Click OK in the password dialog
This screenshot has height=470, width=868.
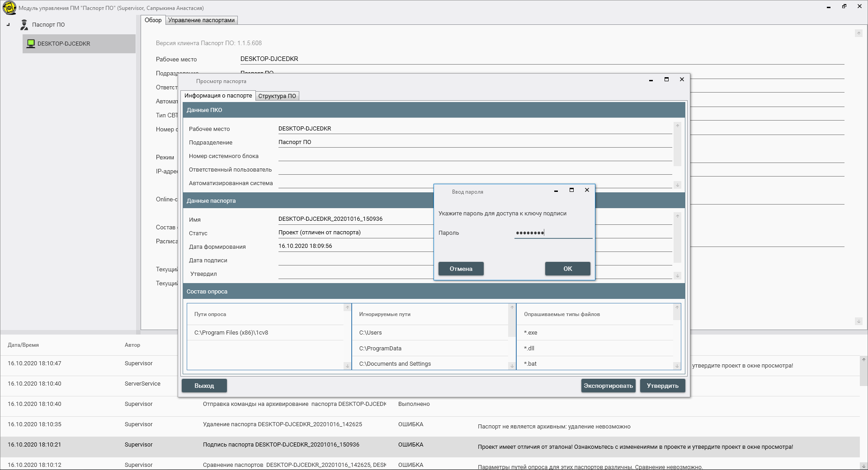tap(567, 269)
